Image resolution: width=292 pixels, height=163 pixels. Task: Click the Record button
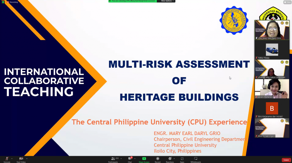157,160
